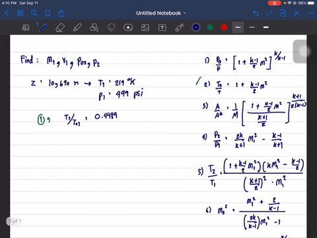Bookmark this page

click(x=48, y=13)
